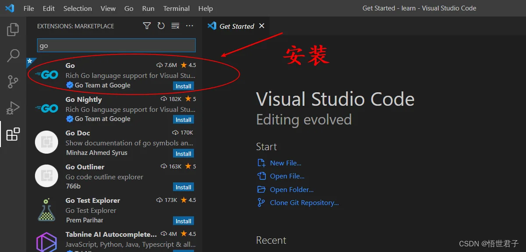Click the Go Doc extension icon
This screenshot has width=526, height=252.
pos(46,142)
